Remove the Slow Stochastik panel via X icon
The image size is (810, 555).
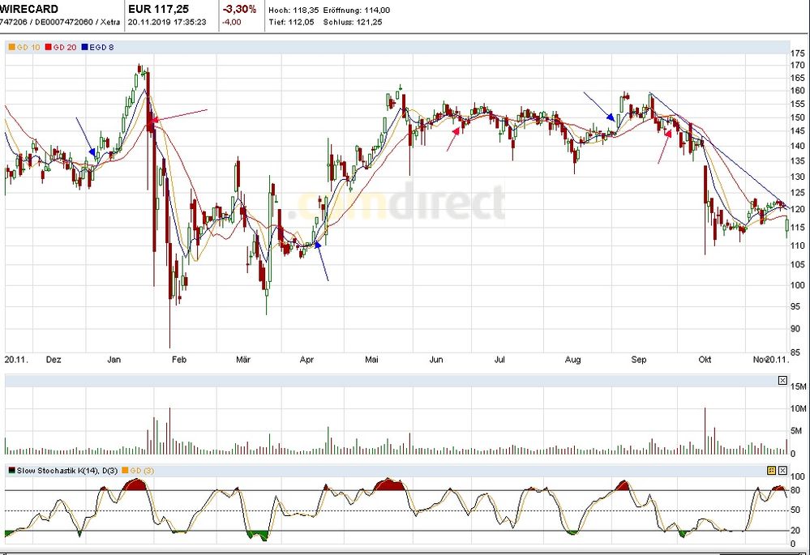point(782,470)
